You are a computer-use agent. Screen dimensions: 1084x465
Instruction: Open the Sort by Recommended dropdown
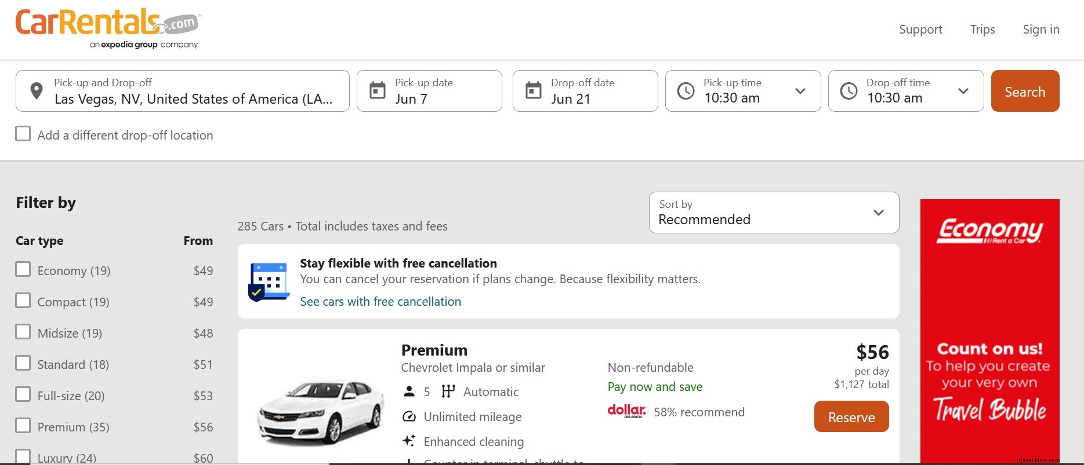tap(774, 213)
